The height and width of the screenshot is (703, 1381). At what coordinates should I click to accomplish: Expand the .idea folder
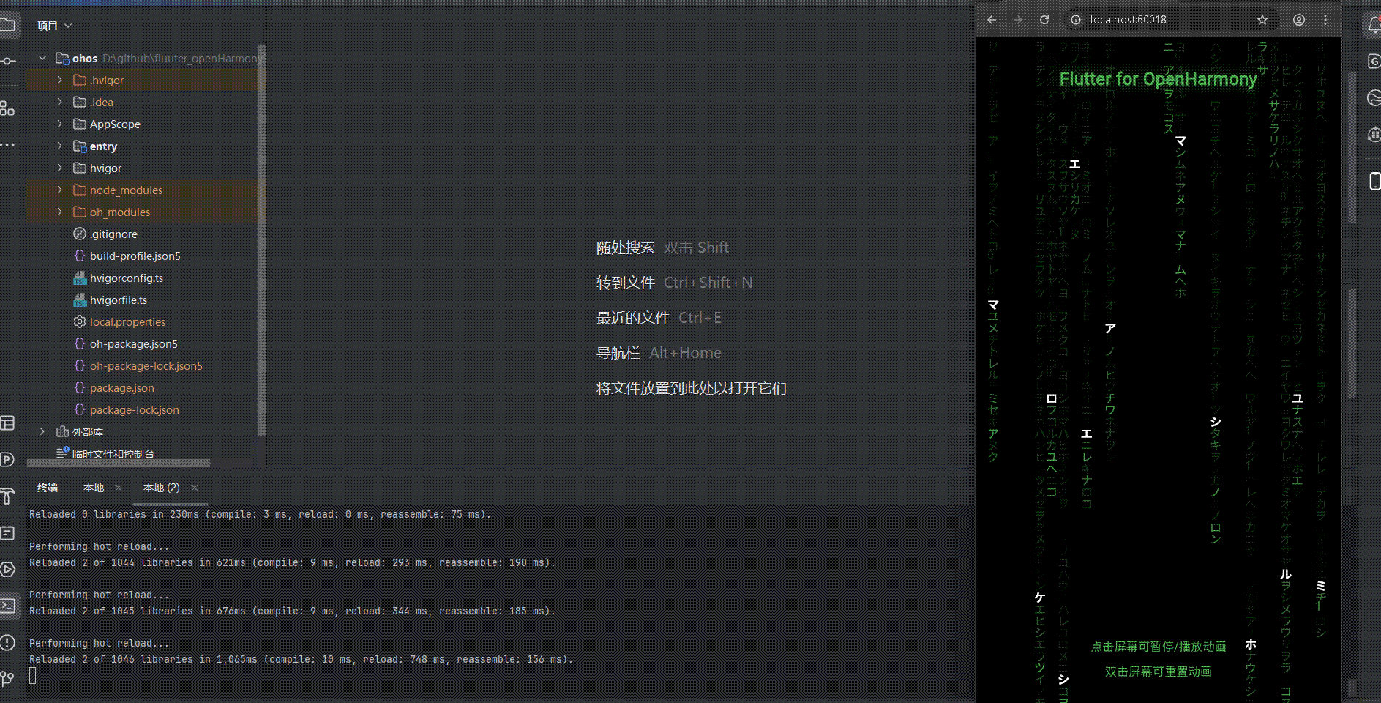click(x=60, y=102)
